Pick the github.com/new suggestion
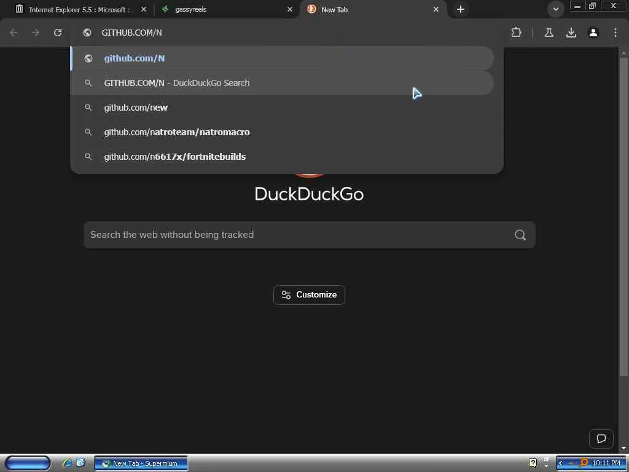This screenshot has width=629, height=472. 283,108
